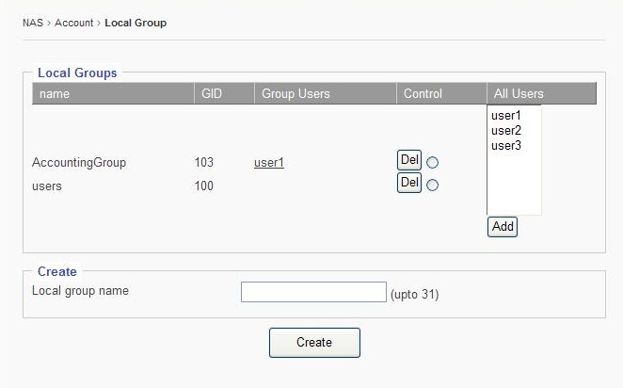
Task: Select the radio button for users group
Action: click(433, 186)
